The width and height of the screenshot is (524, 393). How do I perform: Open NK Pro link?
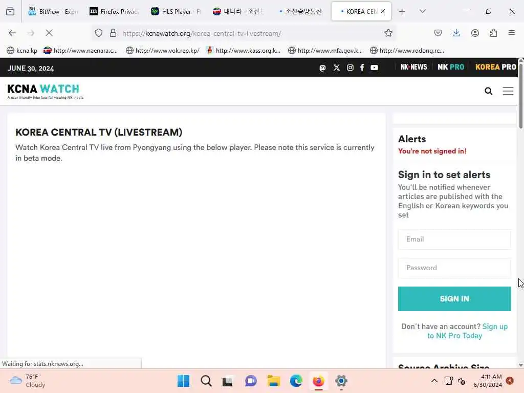point(451,67)
